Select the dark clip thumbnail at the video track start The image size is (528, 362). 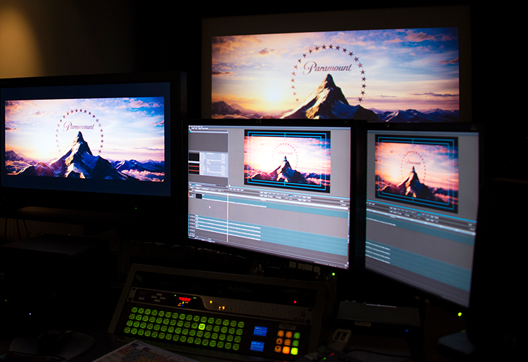199,196
